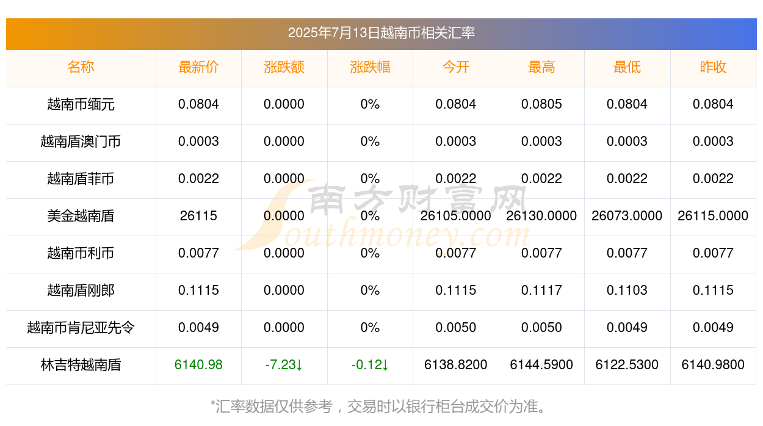Click the 最高 column header

click(541, 67)
